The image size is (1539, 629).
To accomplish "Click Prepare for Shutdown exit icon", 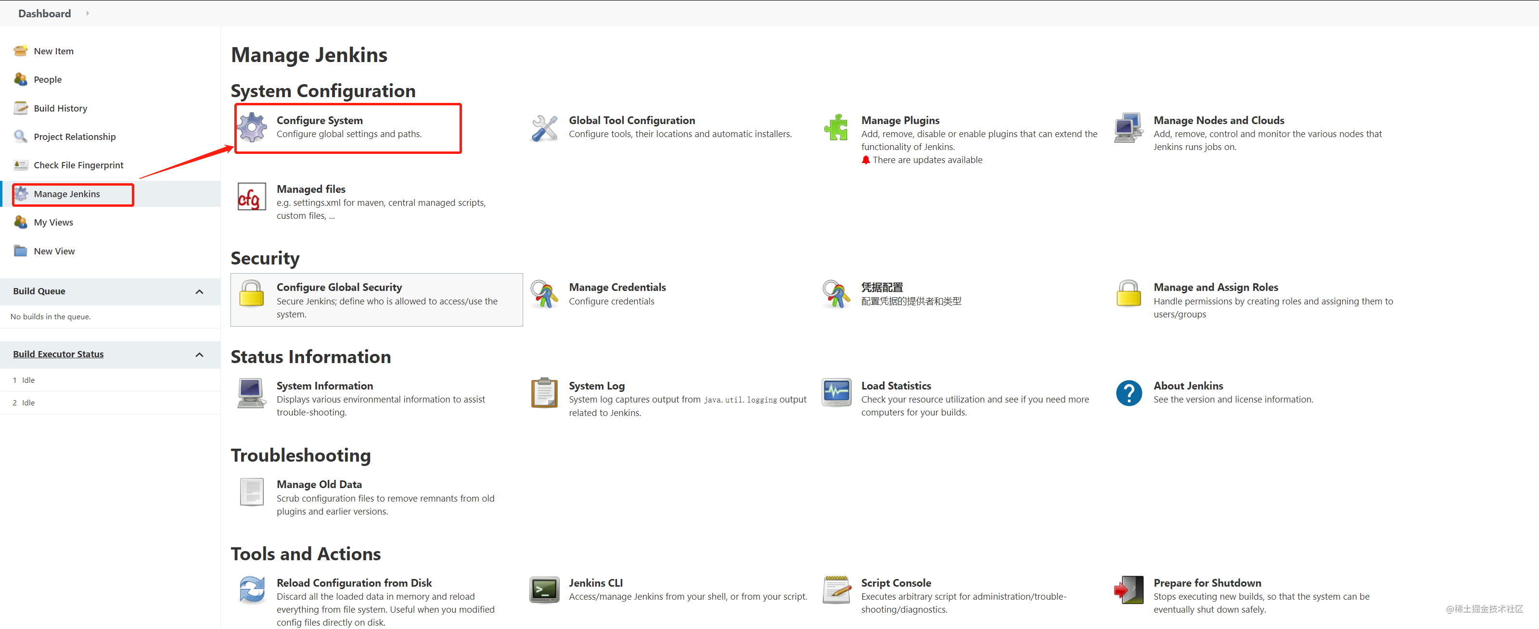I will [1129, 590].
